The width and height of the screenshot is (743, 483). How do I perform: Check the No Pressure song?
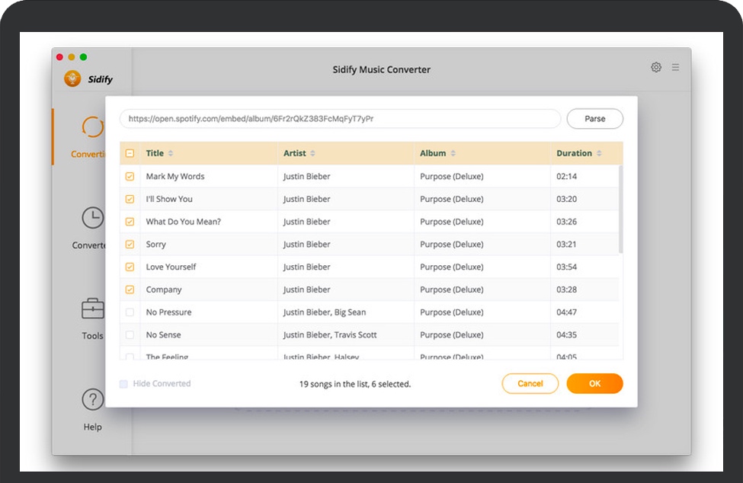tap(130, 312)
